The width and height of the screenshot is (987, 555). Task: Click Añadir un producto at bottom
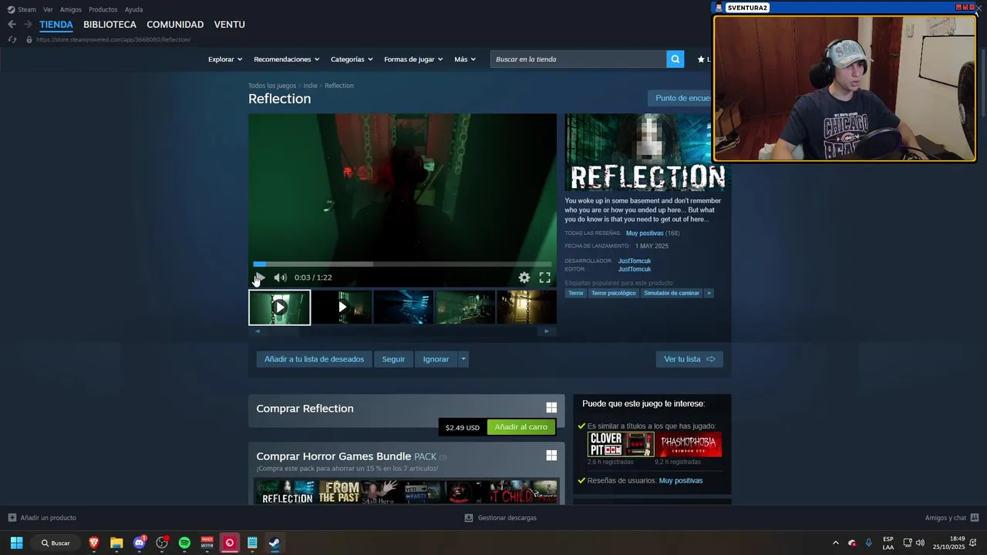tap(42, 518)
